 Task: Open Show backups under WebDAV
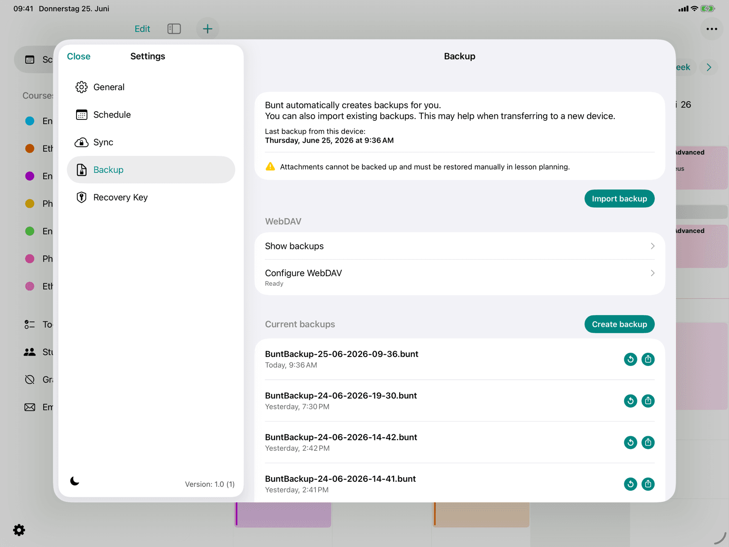pyautogui.click(x=460, y=246)
